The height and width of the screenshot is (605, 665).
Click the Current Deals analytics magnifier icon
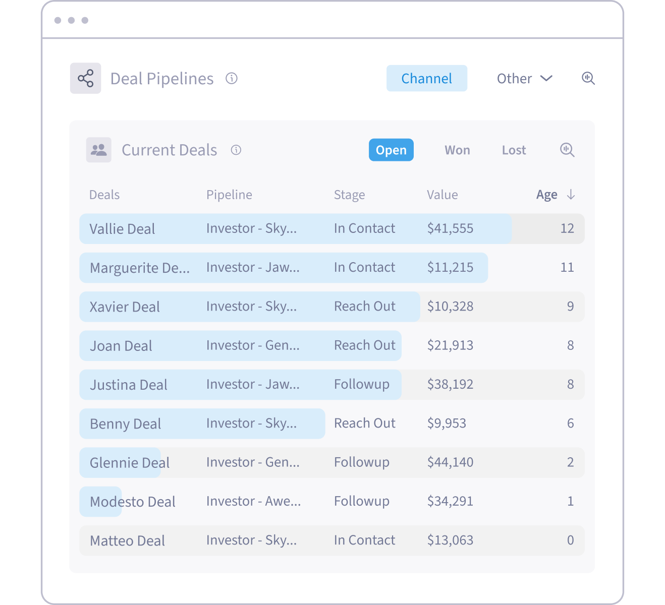(567, 150)
